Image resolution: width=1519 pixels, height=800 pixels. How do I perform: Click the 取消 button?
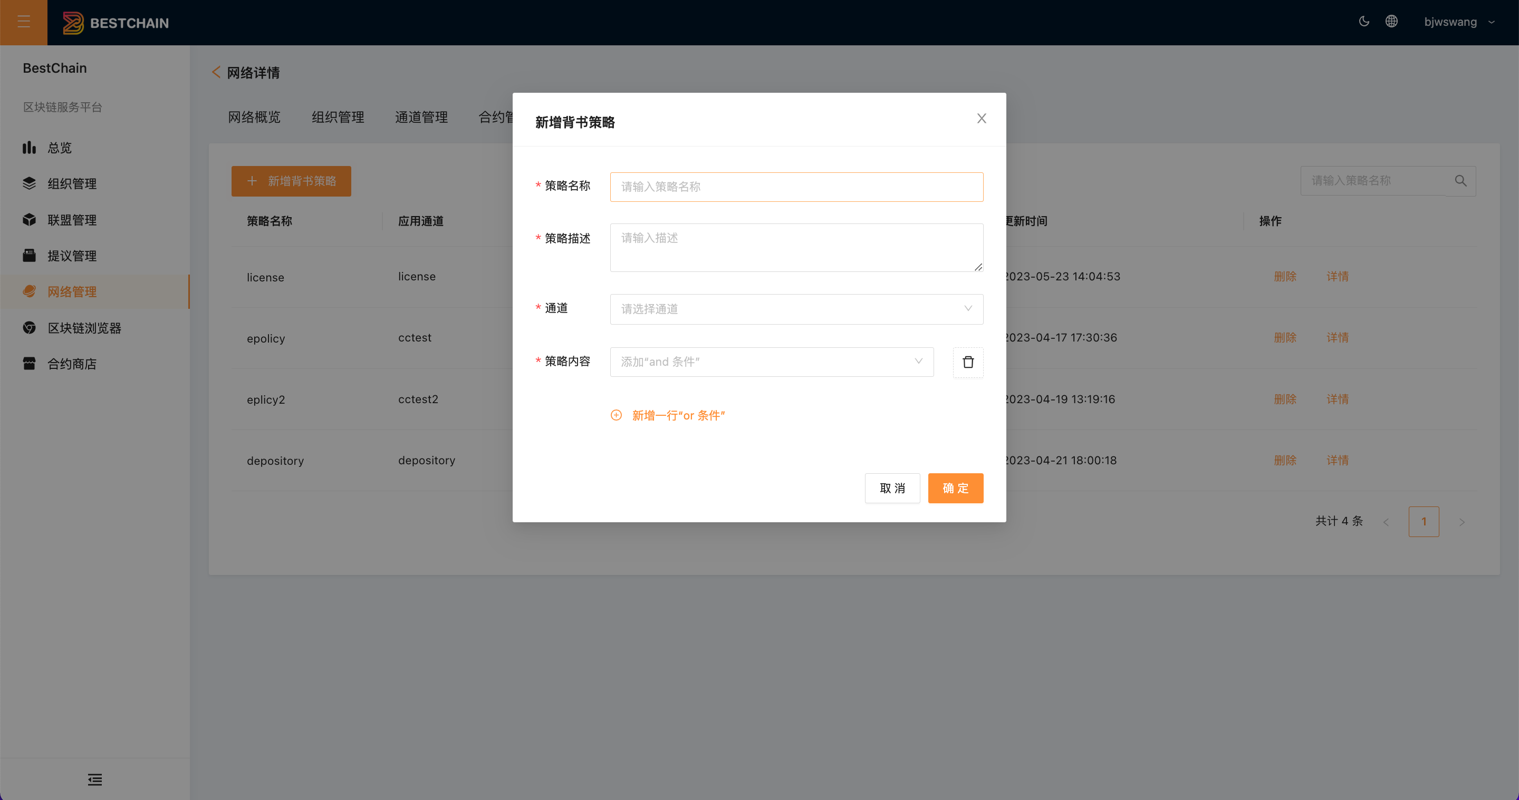tap(892, 488)
